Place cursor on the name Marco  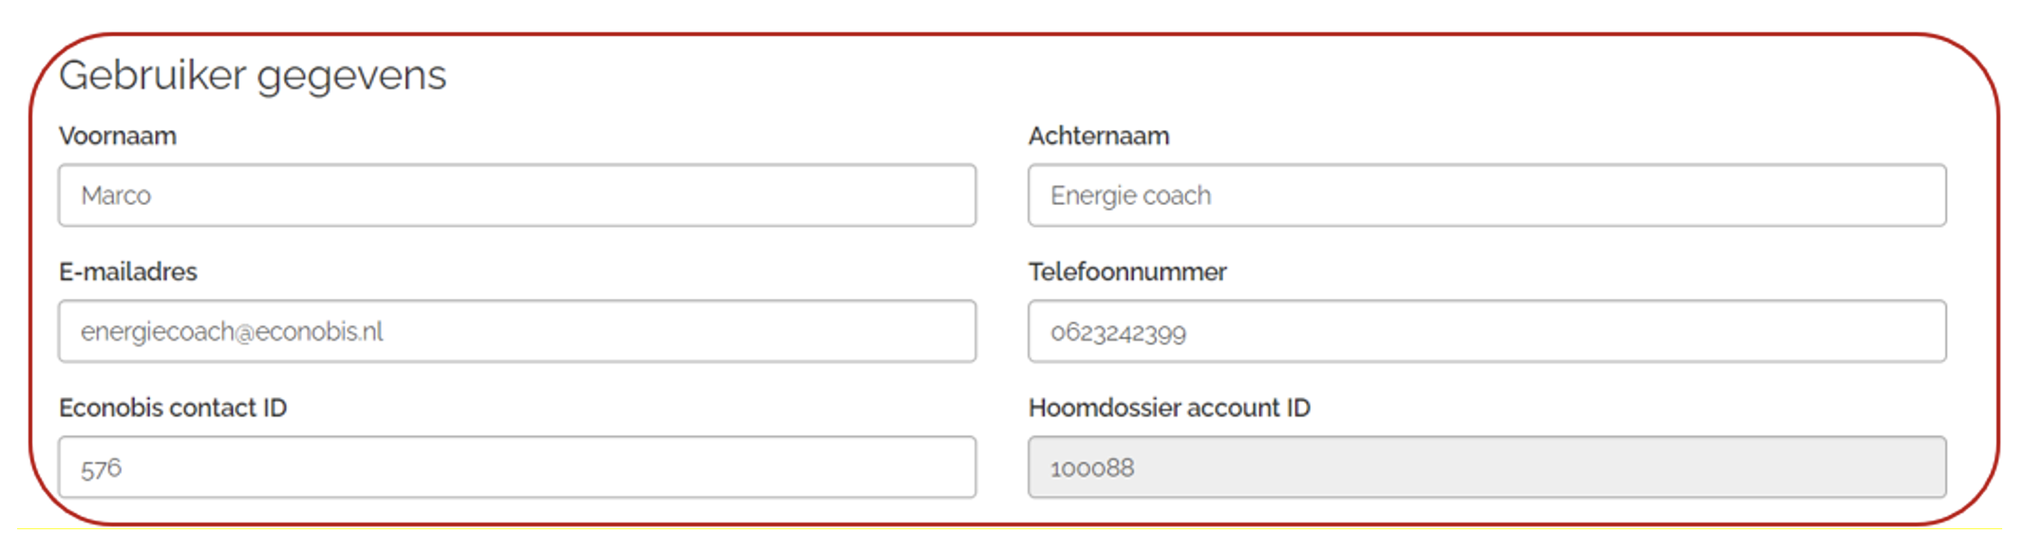click(116, 195)
